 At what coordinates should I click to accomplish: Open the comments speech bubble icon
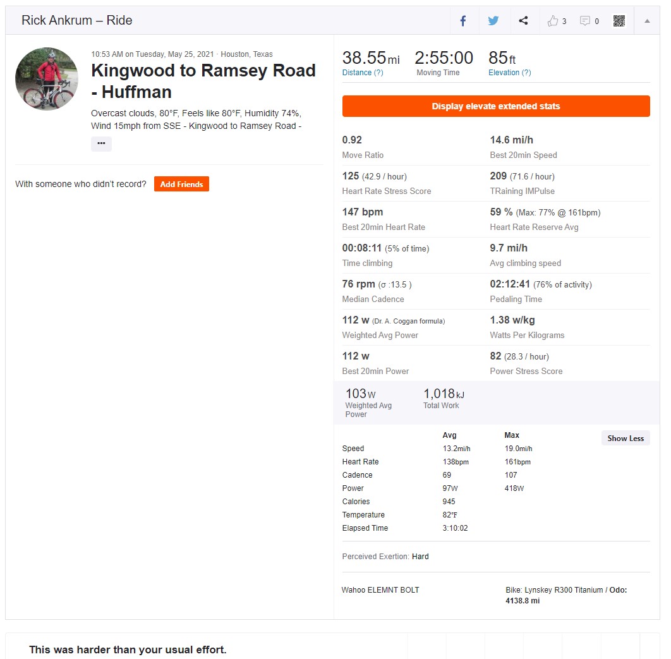584,21
